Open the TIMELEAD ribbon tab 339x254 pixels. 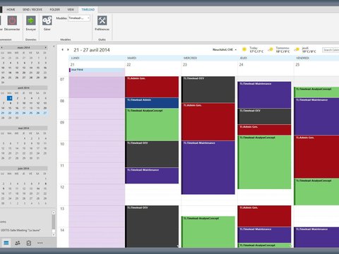pyautogui.click(x=88, y=9)
